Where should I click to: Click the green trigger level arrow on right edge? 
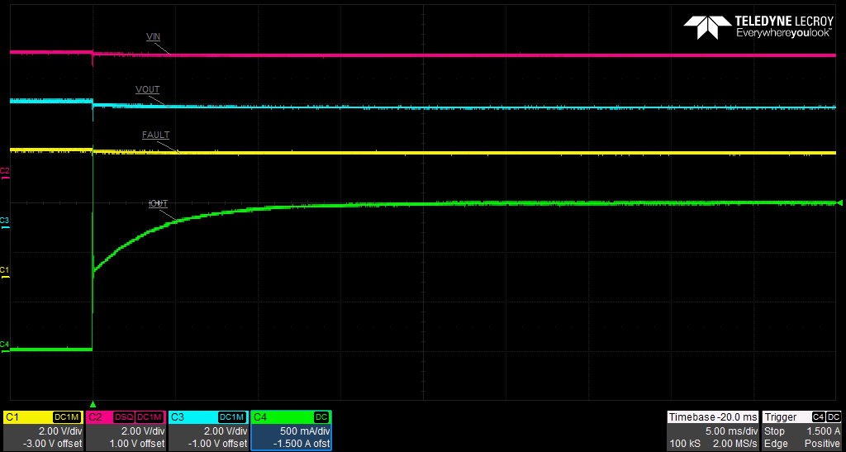click(839, 202)
